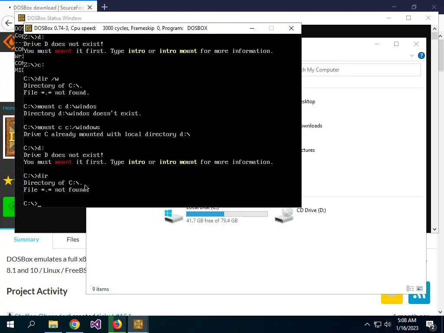The height and width of the screenshot is (333, 444).
Task: Open a new browser tab
Action: pos(104,7)
